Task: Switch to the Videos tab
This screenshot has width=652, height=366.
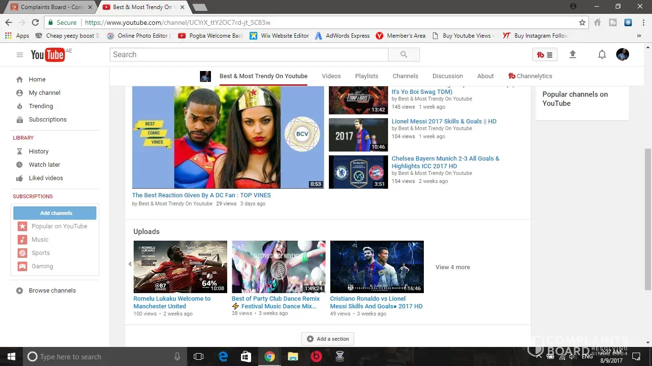Action: point(331,76)
